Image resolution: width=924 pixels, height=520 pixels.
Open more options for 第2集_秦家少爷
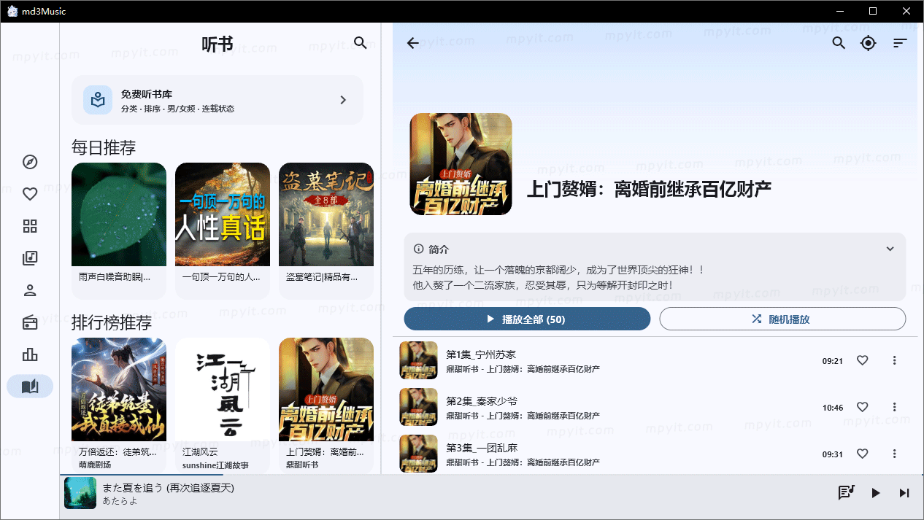pyautogui.click(x=895, y=407)
